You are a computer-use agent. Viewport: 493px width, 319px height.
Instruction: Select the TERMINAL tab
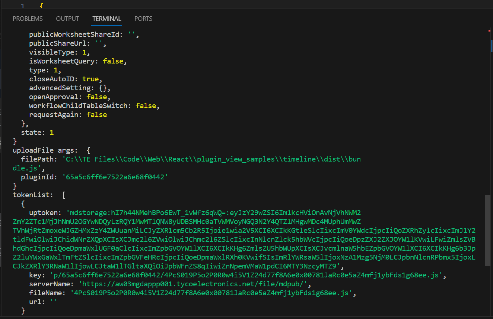(106, 19)
